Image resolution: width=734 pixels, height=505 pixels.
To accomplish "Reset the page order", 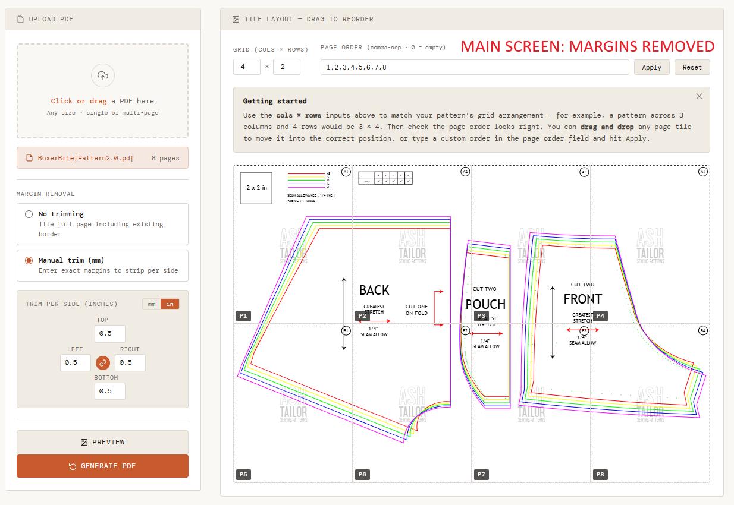I will click(x=692, y=67).
